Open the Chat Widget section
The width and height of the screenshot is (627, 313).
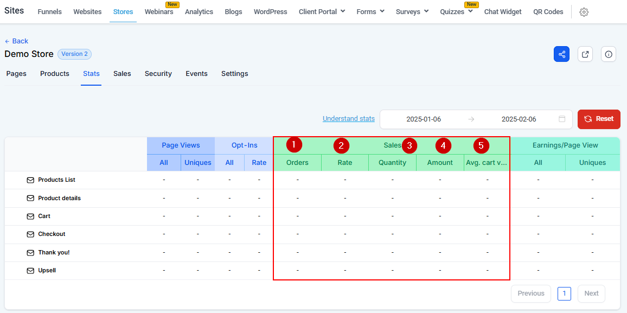503,11
